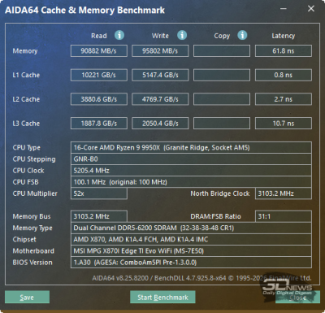Select L1 Cache write 5147.4 GB/s
Viewport: 325px width, 313px height.
[x=160, y=75]
